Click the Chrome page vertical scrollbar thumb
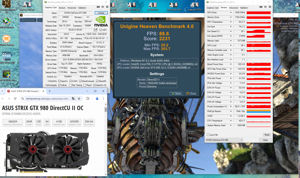 (x=106, y=110)
